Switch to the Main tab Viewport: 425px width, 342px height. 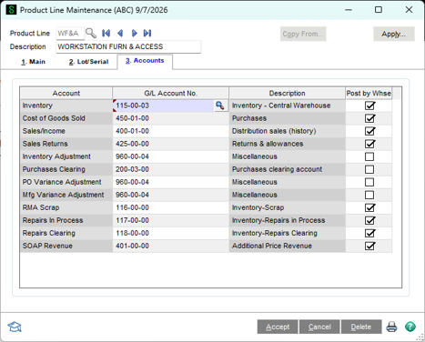[33, 62]
